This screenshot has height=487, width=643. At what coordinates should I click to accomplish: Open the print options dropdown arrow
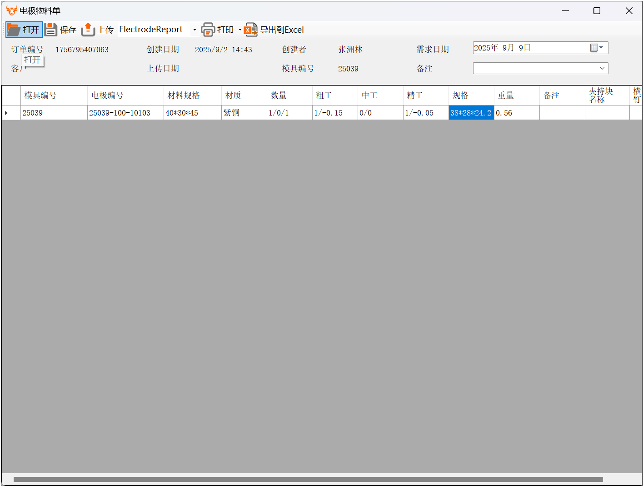point(240,30)
